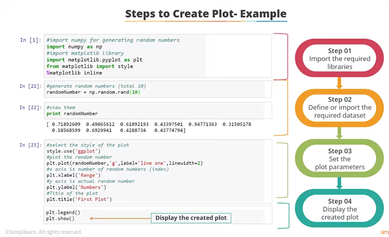Click the In [23] plot style code cell
Image resolution: width=389 pixels, height=237 pixels.
pyautogui.click(x=158, y=172)
